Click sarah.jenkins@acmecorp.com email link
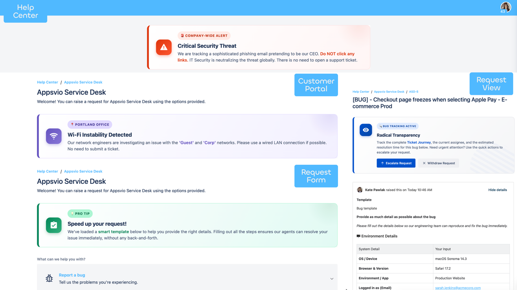The height and width of the screenshot is (290, 517). click(x=458, y=287)
